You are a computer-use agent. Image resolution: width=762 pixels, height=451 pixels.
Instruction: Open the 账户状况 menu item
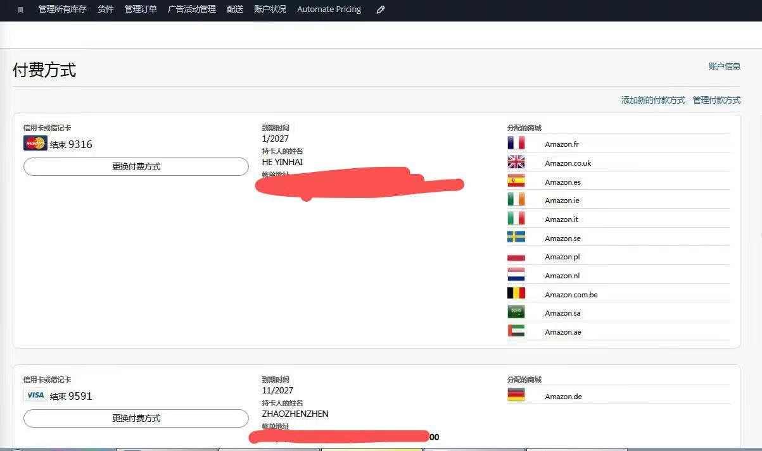(x=270, y=9)
